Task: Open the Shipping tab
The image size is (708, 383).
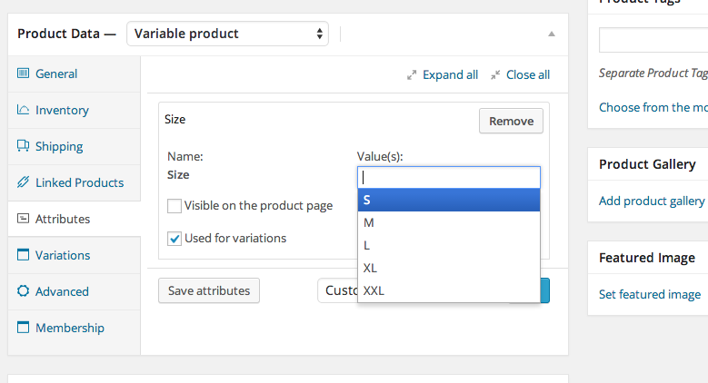Action: [74, 146]
